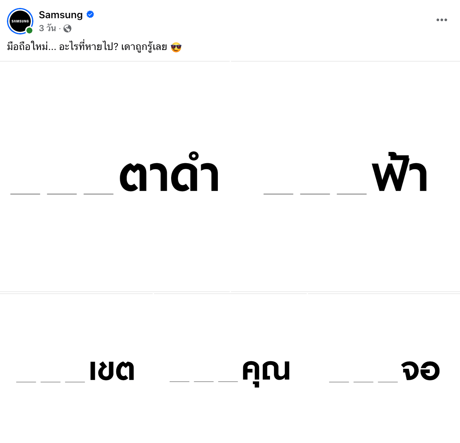
Task: Click the question "อะไรที่หายไป?" in the caption
Action: click(89, 47)
